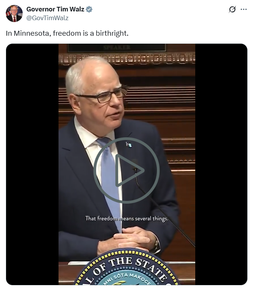Click the lapel pin on the suit jacket
This screenshot has width=253, height=290.
click(x=129, y=144)
